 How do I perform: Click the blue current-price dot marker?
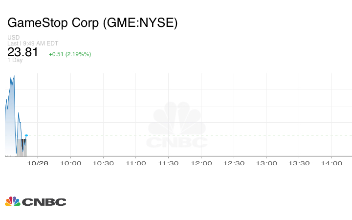click(26, 135)
